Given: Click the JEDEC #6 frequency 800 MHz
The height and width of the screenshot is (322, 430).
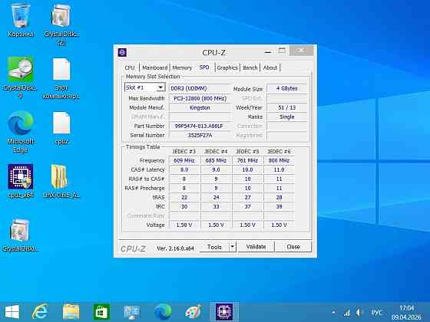Looking at the screenshot, I should (x=279, y=160).
